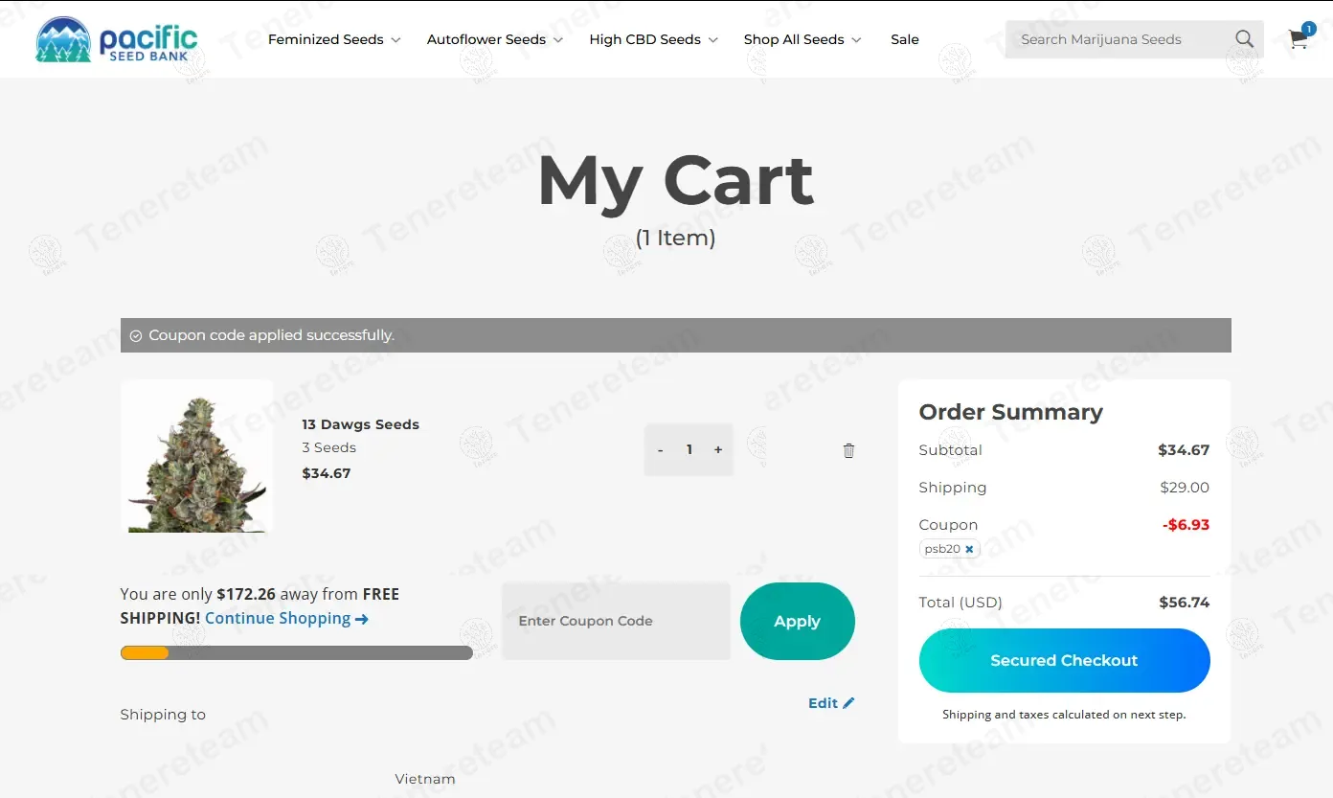Expand the Autoflower Seeds menu
Image resolution: width=1333 pixels, height=798 pixels.
495,39
